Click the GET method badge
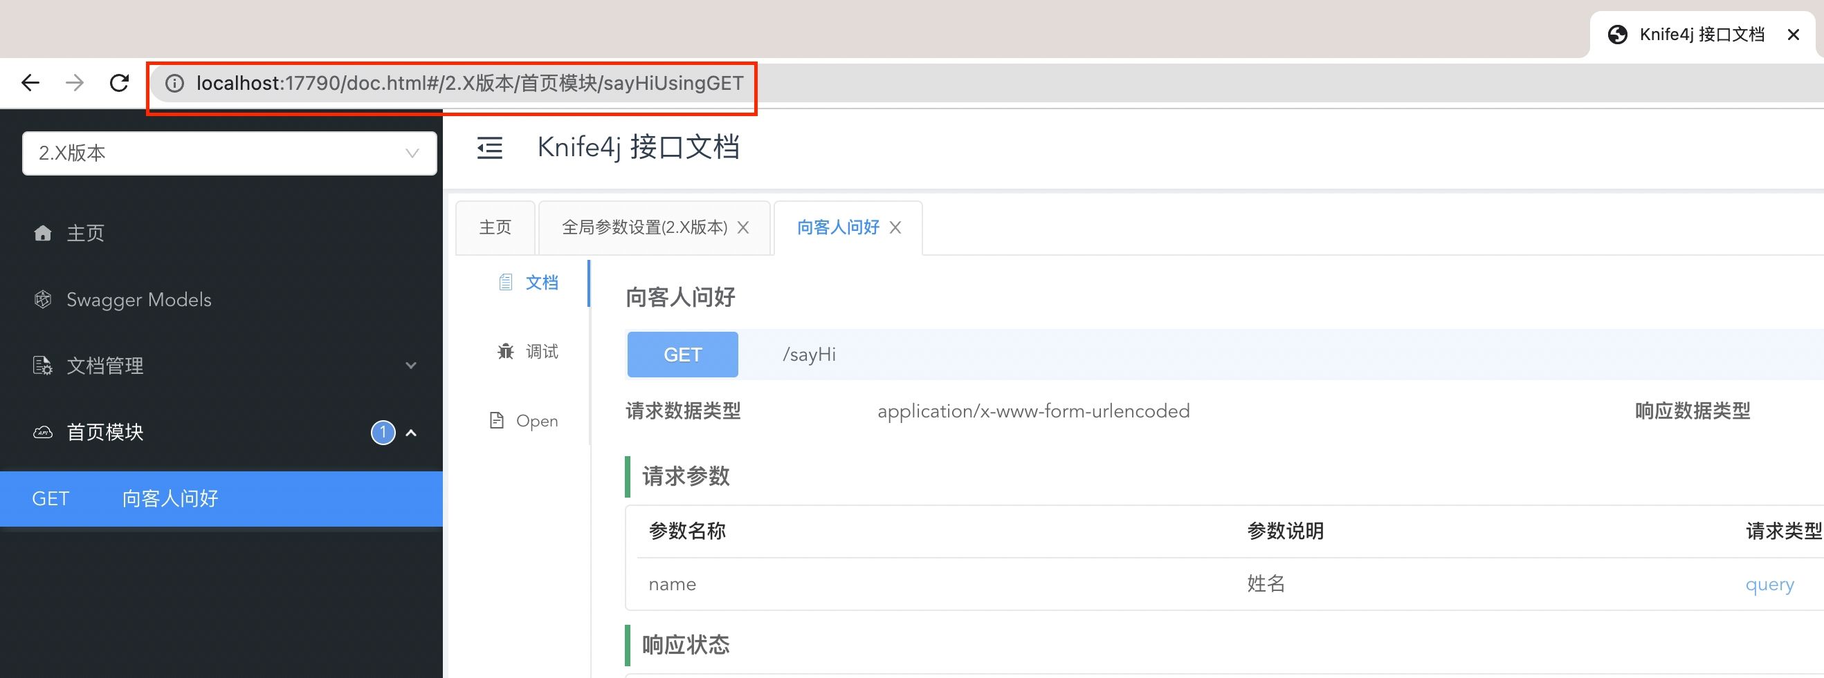The height and width of the screenshot is (678, 1824). tap(682, 354)
